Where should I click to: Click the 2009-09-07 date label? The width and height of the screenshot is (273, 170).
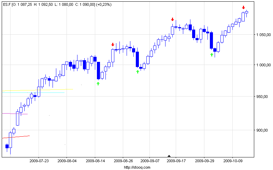point(150,161)
